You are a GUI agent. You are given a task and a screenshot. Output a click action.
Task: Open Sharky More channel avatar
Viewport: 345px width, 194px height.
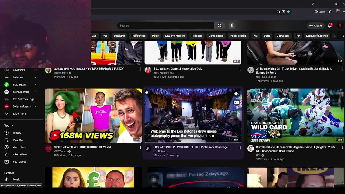48,71
